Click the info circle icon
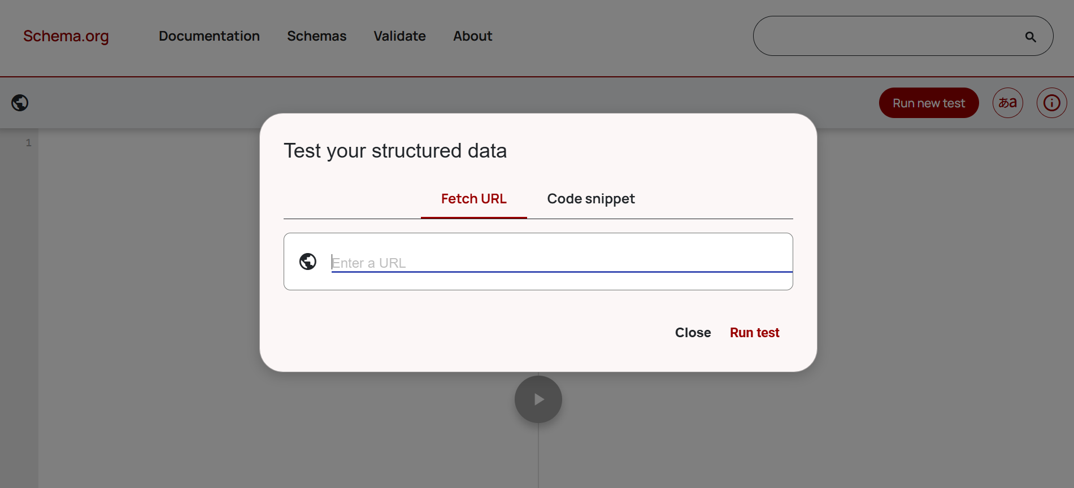Screen dimensions: 1074x488 pyautogui.click(x=1051, y=103)
